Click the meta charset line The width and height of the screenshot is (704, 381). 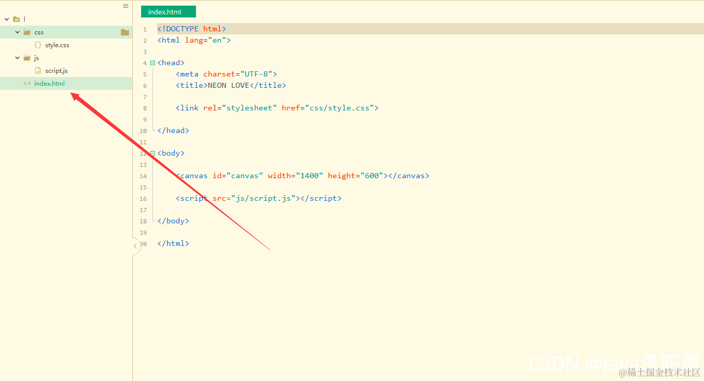[x=226, y=74]
